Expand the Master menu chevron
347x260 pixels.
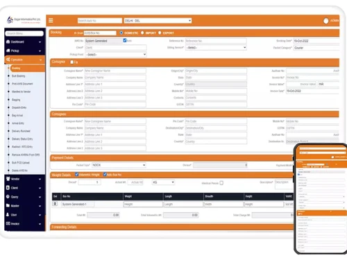40,206
